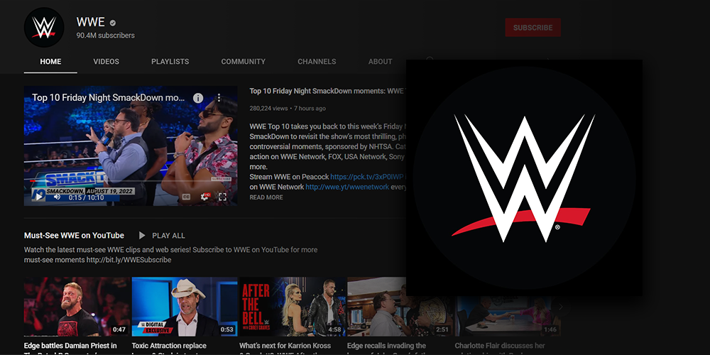Open Must-See WWE on YouTube playlist title
Screen dimensions: 710x355
[74, 236]
